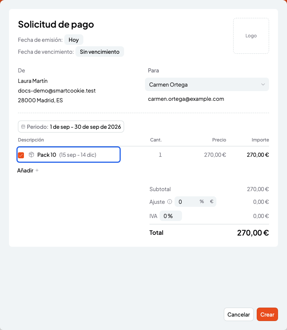
Task: Click the (15 sep – 14 dic) date range text
Action: 78,155
